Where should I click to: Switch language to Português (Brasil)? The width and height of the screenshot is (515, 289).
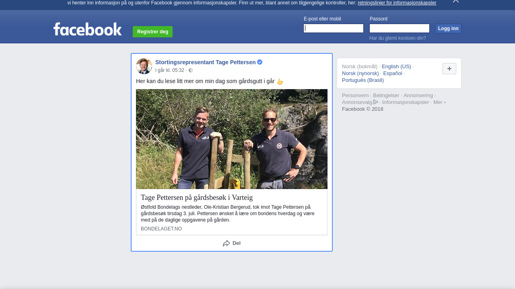(363, 80)
